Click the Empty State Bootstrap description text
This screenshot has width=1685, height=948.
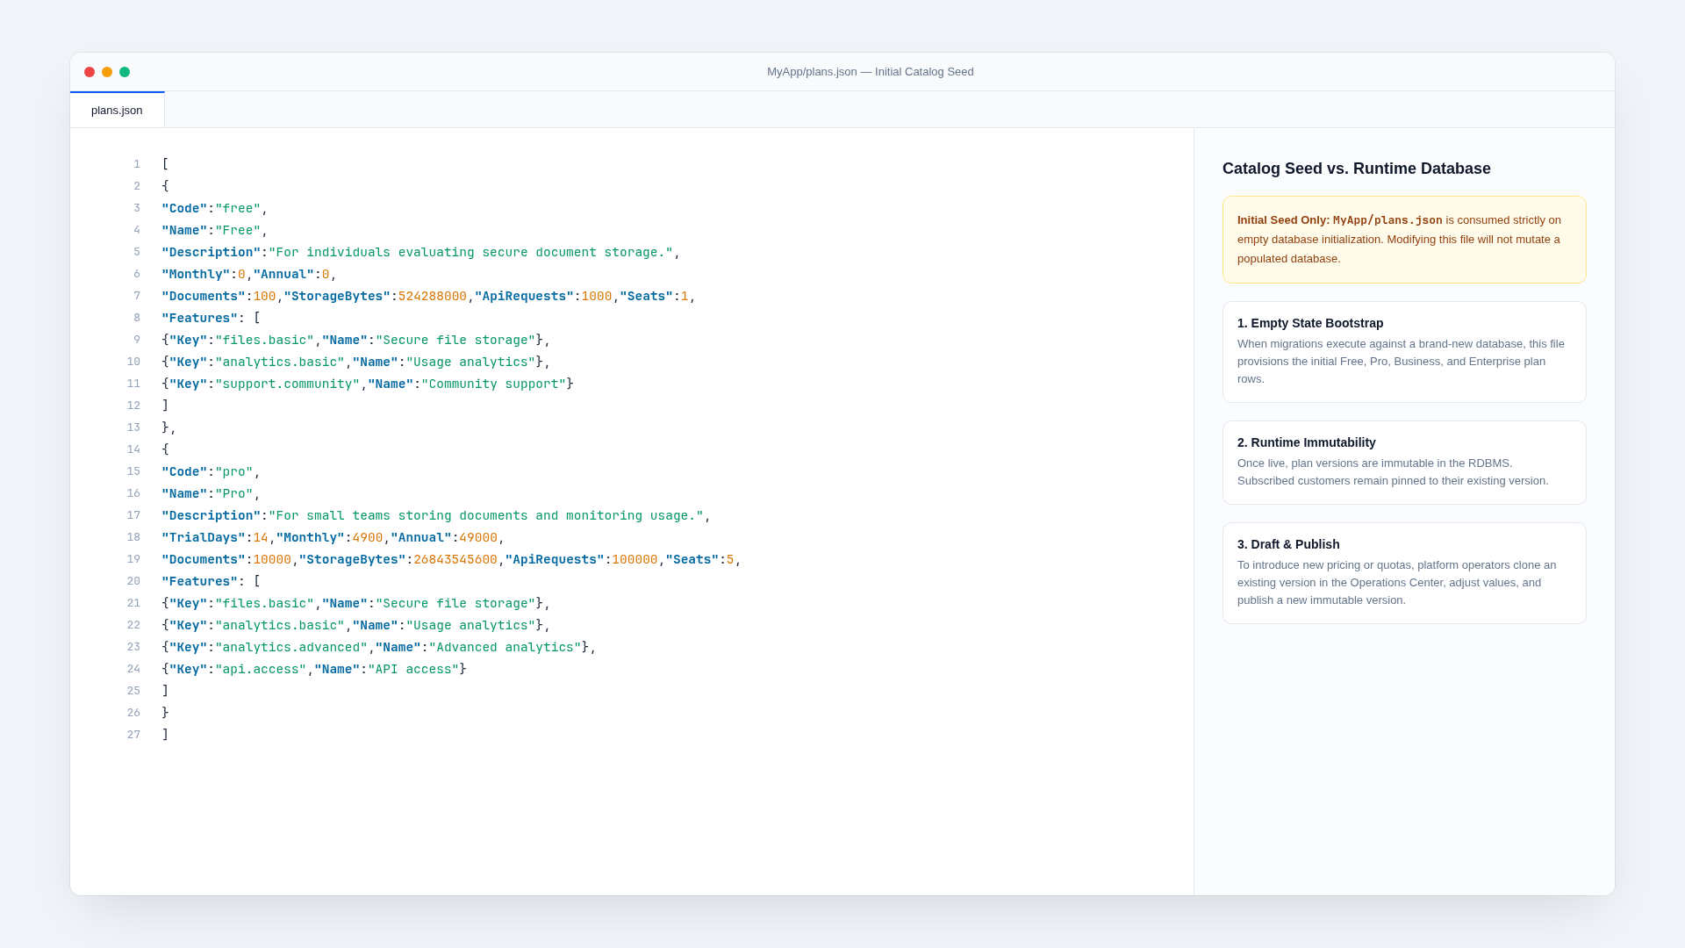coord(1402,362)
